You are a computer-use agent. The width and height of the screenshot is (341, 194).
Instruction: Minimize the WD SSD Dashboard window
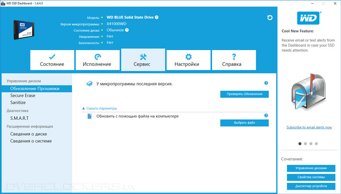[x=312, y=3]
